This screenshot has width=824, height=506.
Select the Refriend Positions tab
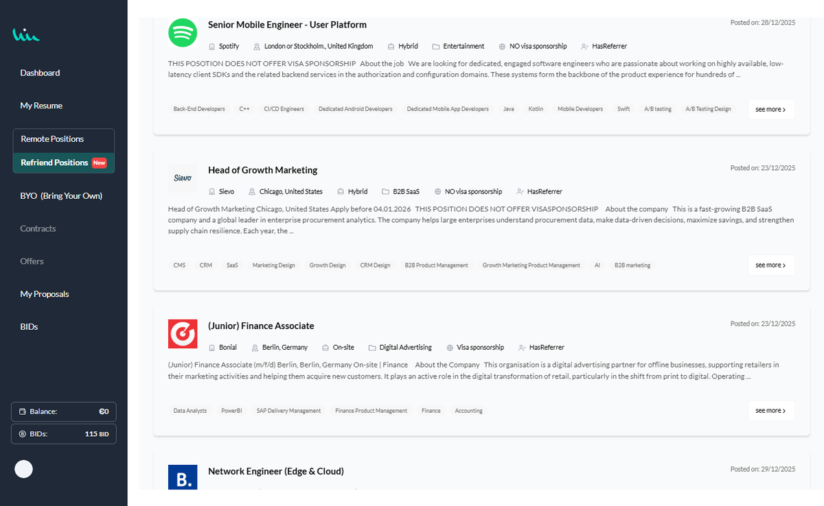pos(63,162)
